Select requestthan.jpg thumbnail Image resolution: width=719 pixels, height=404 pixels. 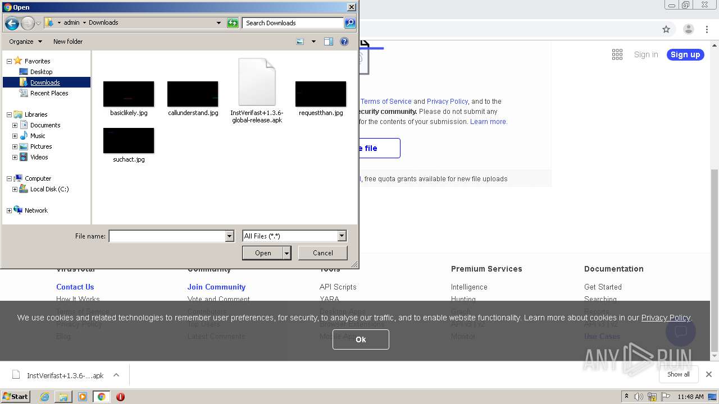(x=321, y=94)
